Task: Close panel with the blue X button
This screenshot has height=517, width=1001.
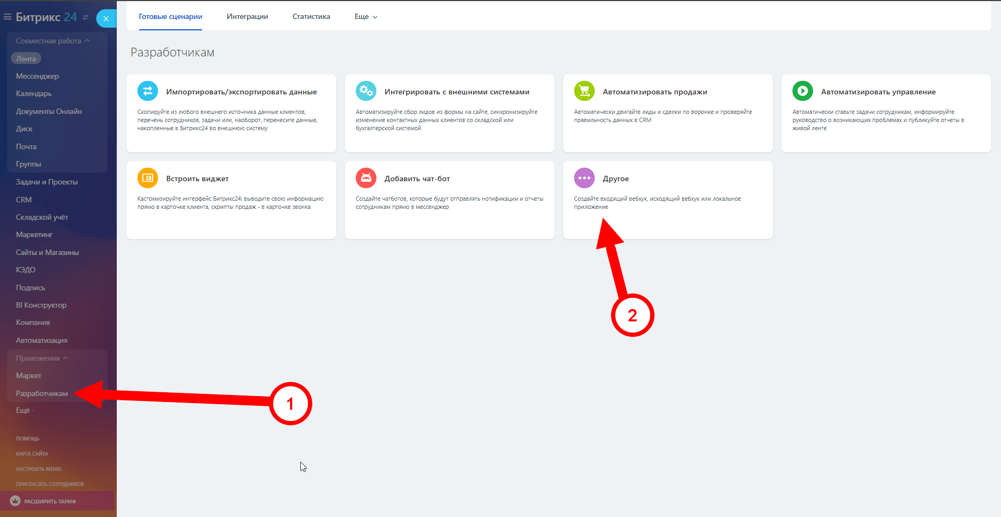Action: [x=106, y=18]
